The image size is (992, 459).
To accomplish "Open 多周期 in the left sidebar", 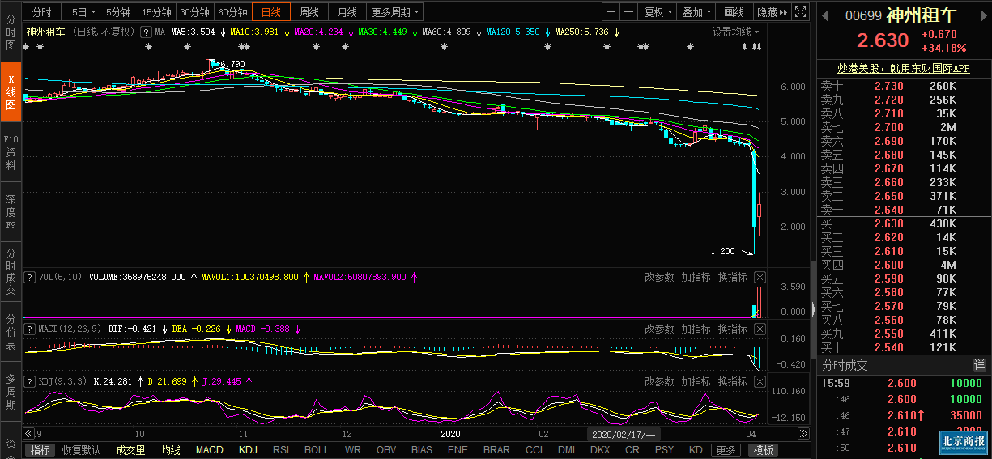I will [11, 391].
